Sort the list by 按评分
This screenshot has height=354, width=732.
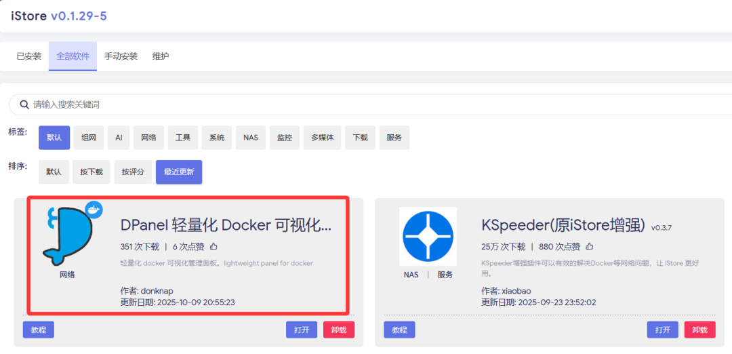pyautogui.click(x=133, y=172)
